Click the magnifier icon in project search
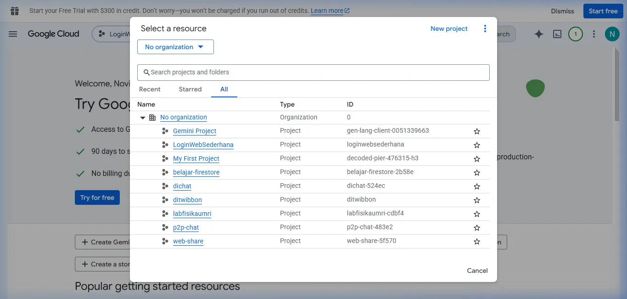 [147, 72]
